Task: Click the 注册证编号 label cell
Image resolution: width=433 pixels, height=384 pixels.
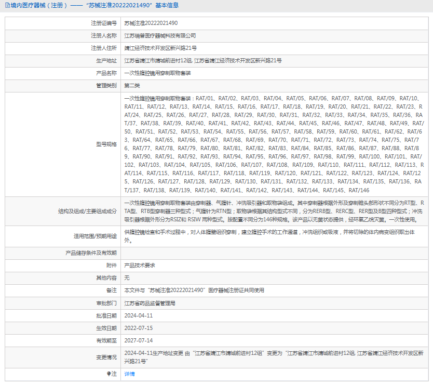Action: click(63, 23)
